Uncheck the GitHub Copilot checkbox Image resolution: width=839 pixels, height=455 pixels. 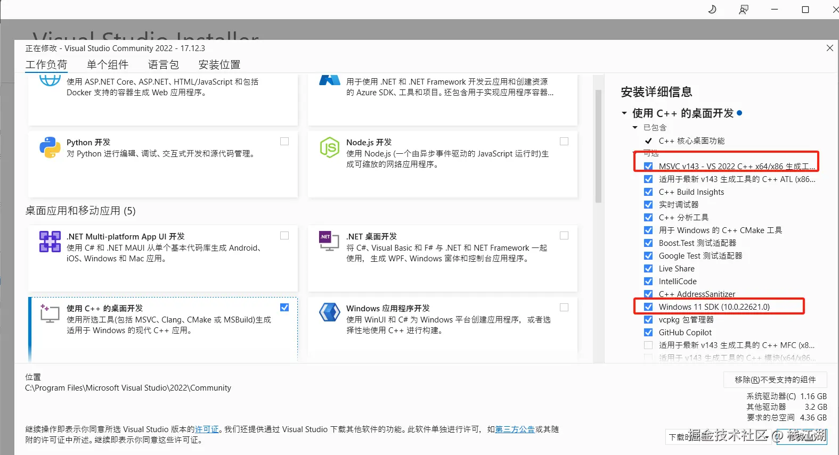click(x=648, y=333)
